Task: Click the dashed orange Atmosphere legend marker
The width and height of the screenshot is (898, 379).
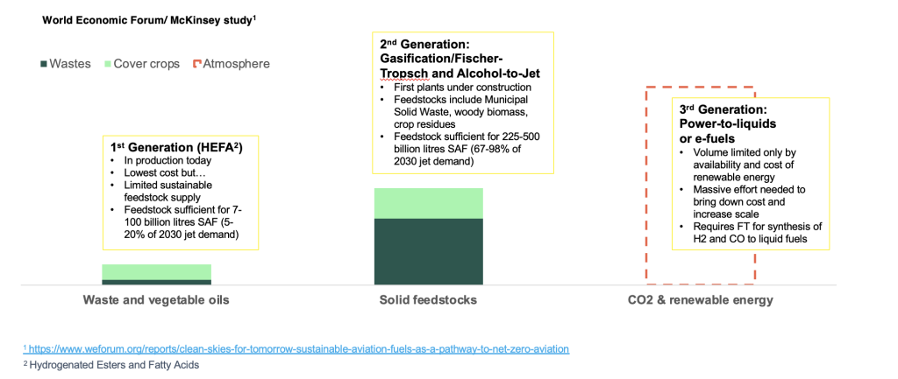Action: 196,64
